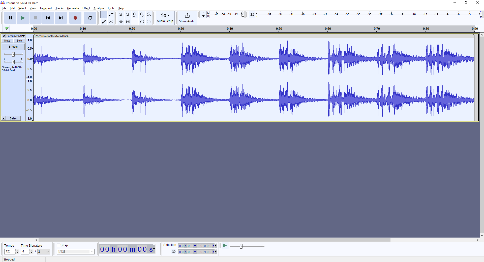Screen dimensions: 484x262
Task: Click the speaker playback meter icon
Action: coord(252,15)
